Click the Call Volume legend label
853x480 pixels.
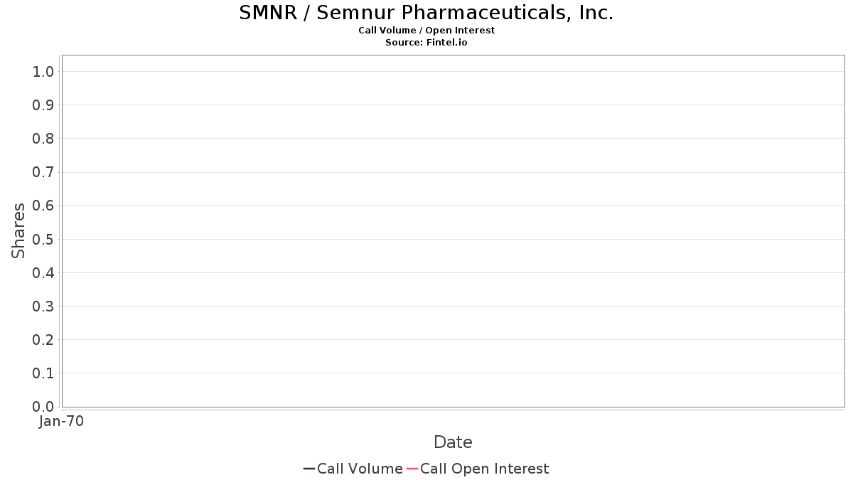click(x=360, y=469)
